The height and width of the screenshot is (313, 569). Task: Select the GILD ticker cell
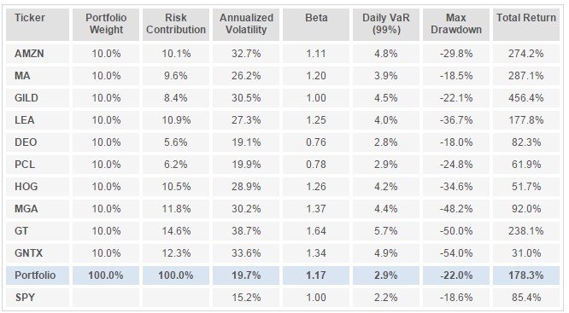(x=38, y=98)
